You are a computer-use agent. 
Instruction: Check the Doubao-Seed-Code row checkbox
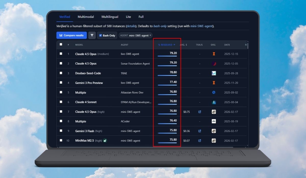coord(61,73)
